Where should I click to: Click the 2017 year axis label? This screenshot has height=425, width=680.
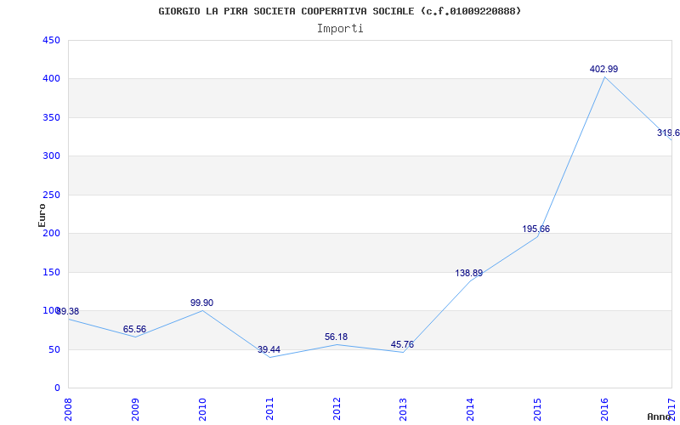[x=671, y=409]
